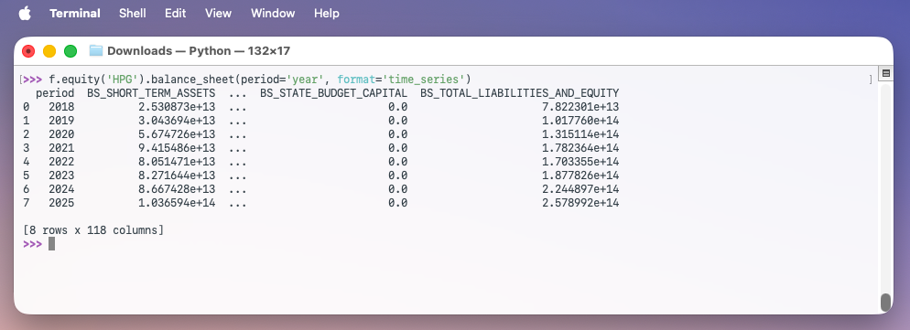Viewport: 910px width, 330px height.
Task: Click total 7.822301e+13 for 2018
Action: [580, 107]
